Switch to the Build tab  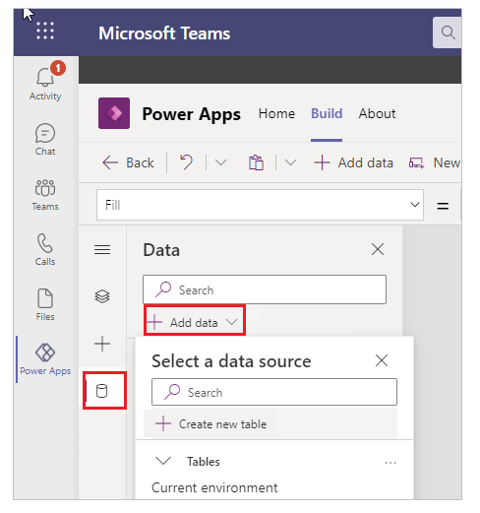coord(327,113)
